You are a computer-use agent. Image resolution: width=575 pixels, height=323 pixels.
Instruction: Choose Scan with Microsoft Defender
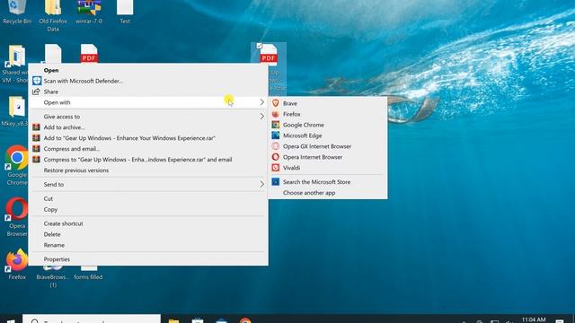[148, 81]
